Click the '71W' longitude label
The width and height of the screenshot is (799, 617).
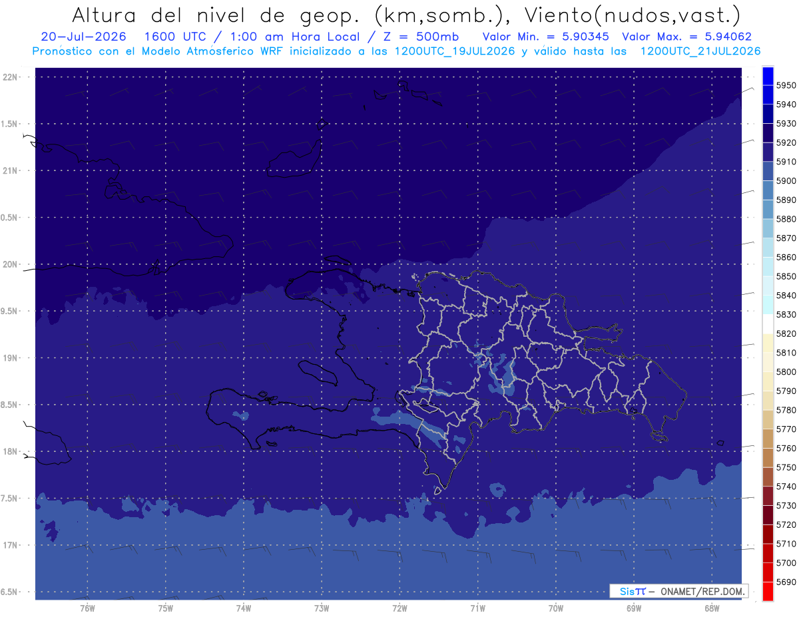pyautogui.click(x=477, y=608)
